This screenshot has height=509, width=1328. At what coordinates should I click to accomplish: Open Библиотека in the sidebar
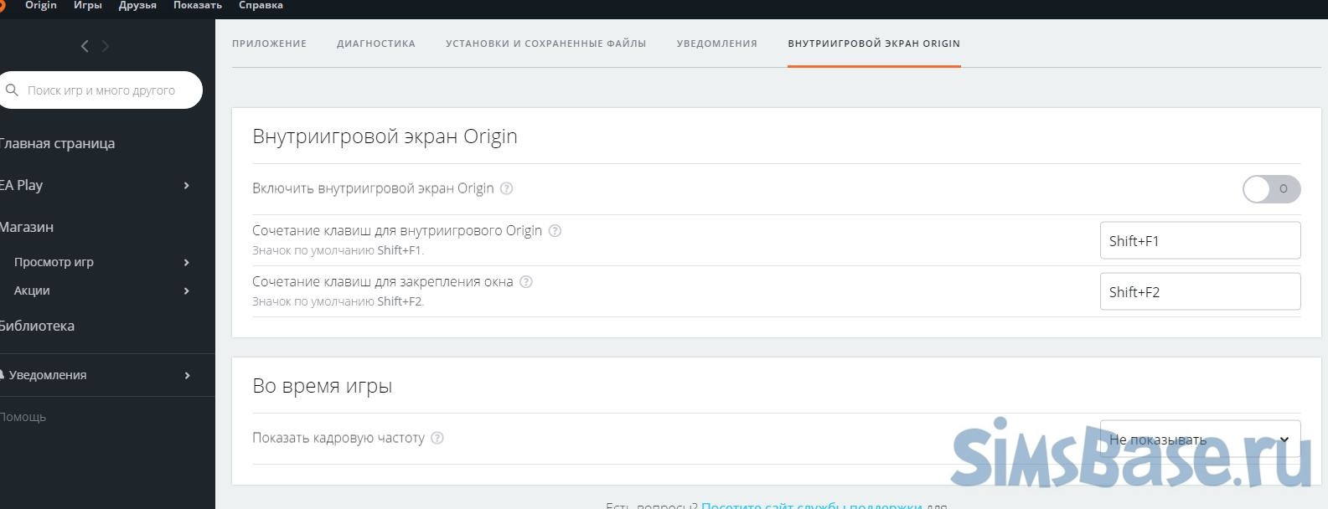coord(37,326)
